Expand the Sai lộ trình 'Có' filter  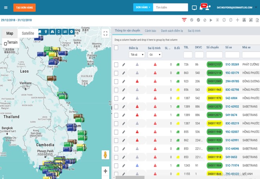point(155,55)
